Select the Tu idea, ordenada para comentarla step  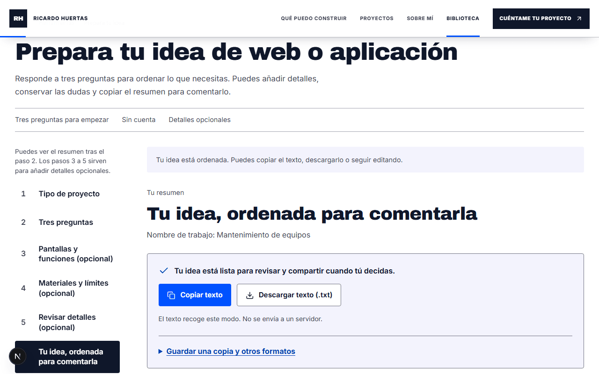[67, 357]
